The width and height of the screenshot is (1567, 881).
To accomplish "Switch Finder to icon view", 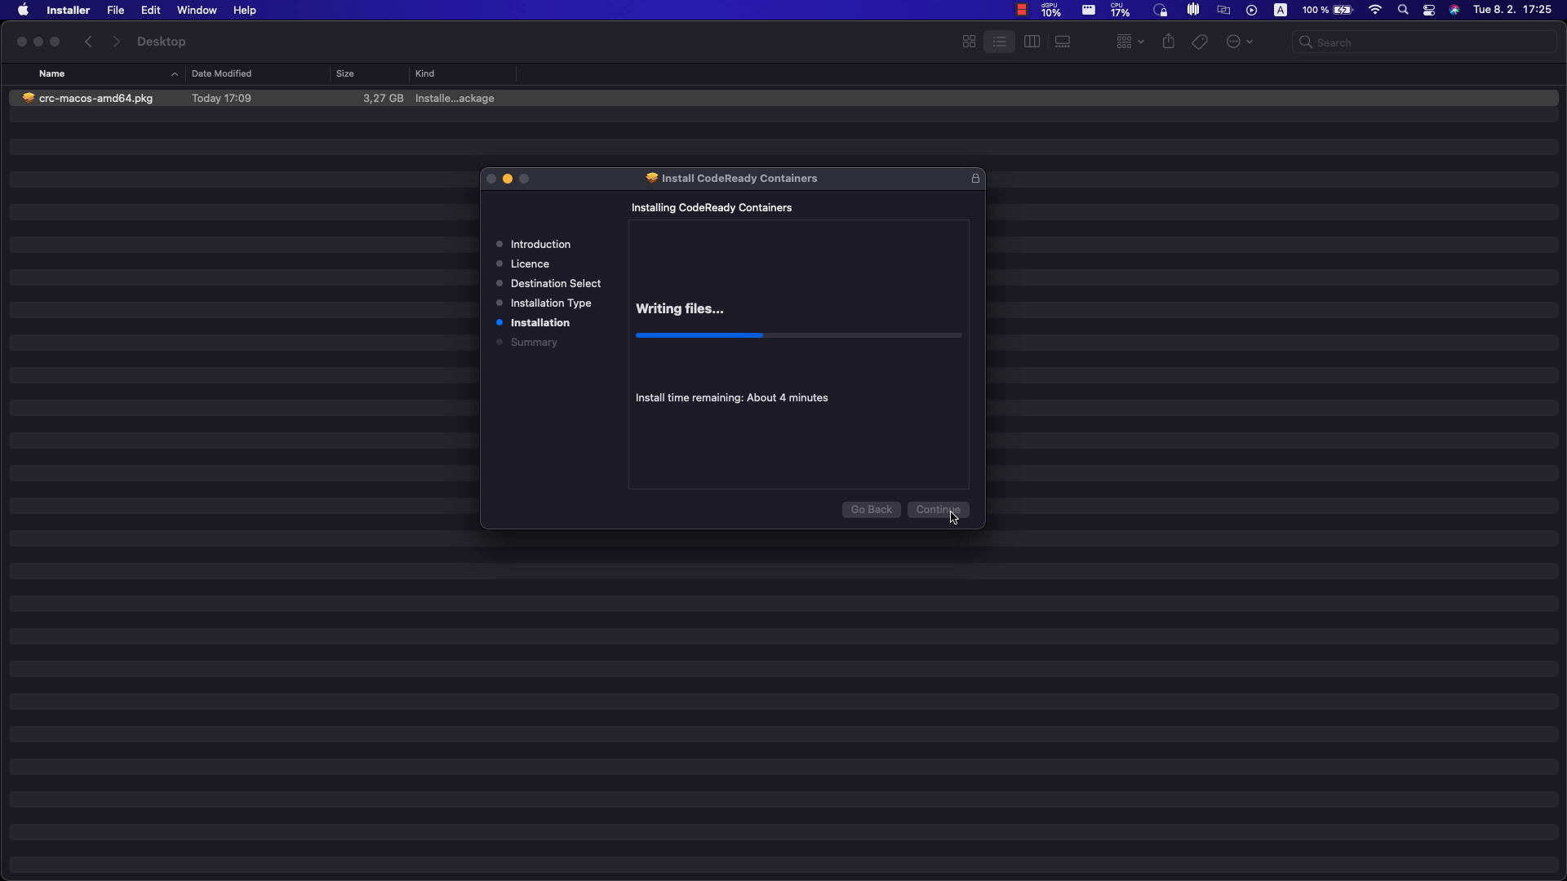I will pyautogui.click(x=969, y=41).
